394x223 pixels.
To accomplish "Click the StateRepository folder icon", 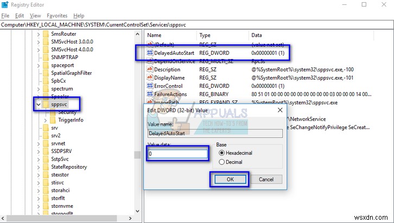I will coord(46,167).
